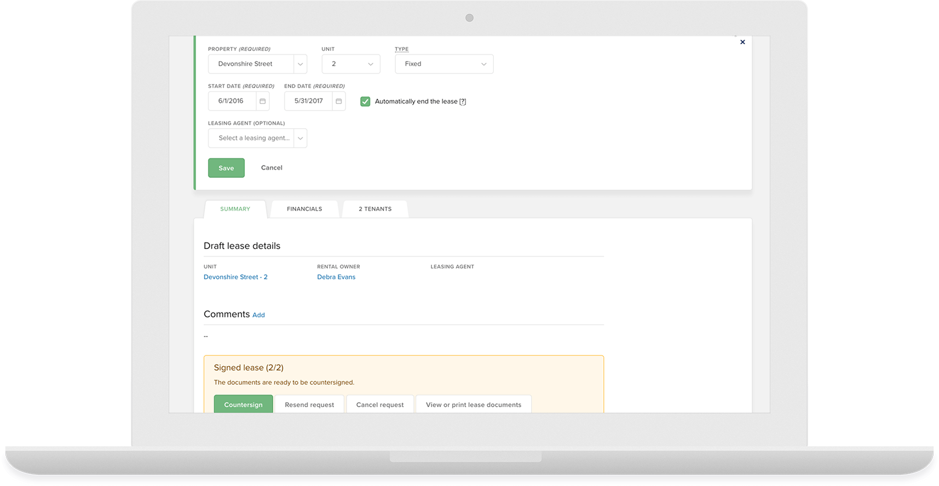Click Cancel request button
Screen dimensions: 939x486
click(380, 404)
